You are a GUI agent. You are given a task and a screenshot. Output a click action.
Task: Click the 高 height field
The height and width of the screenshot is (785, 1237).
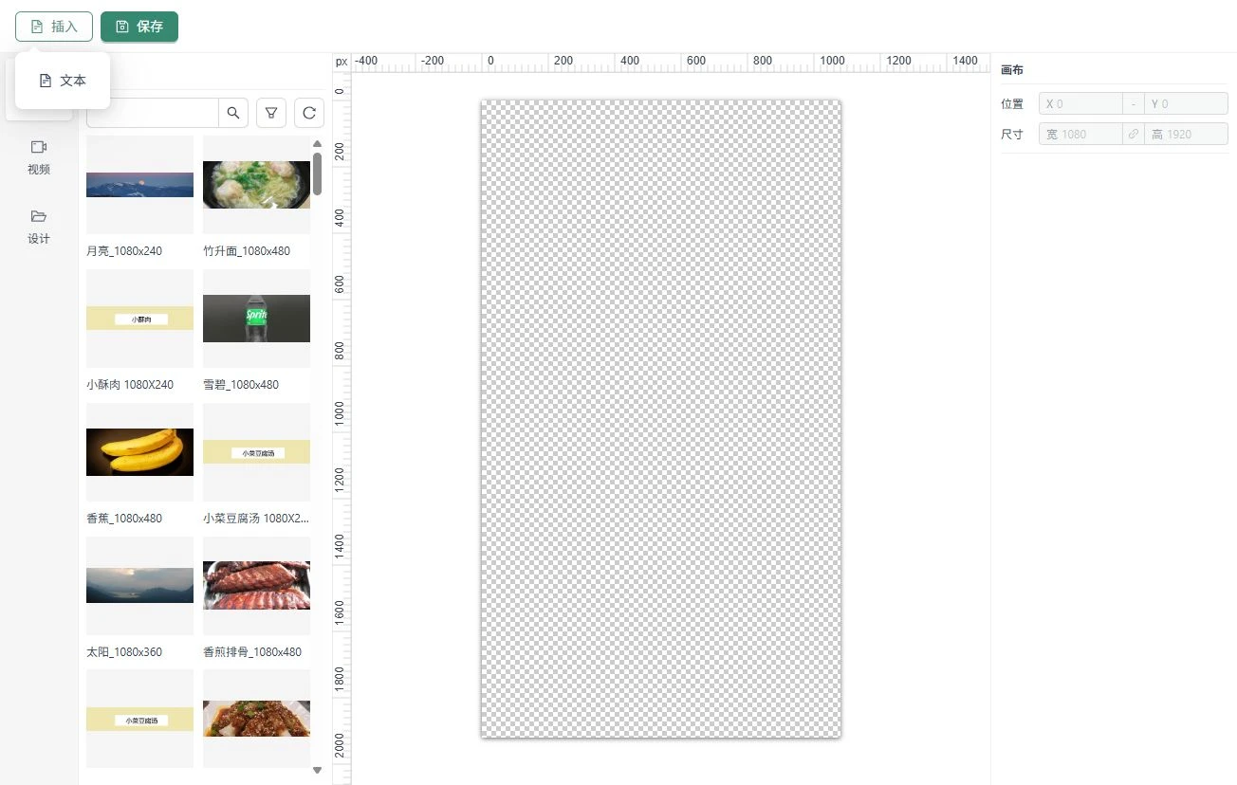click(x=1186, y=134)
